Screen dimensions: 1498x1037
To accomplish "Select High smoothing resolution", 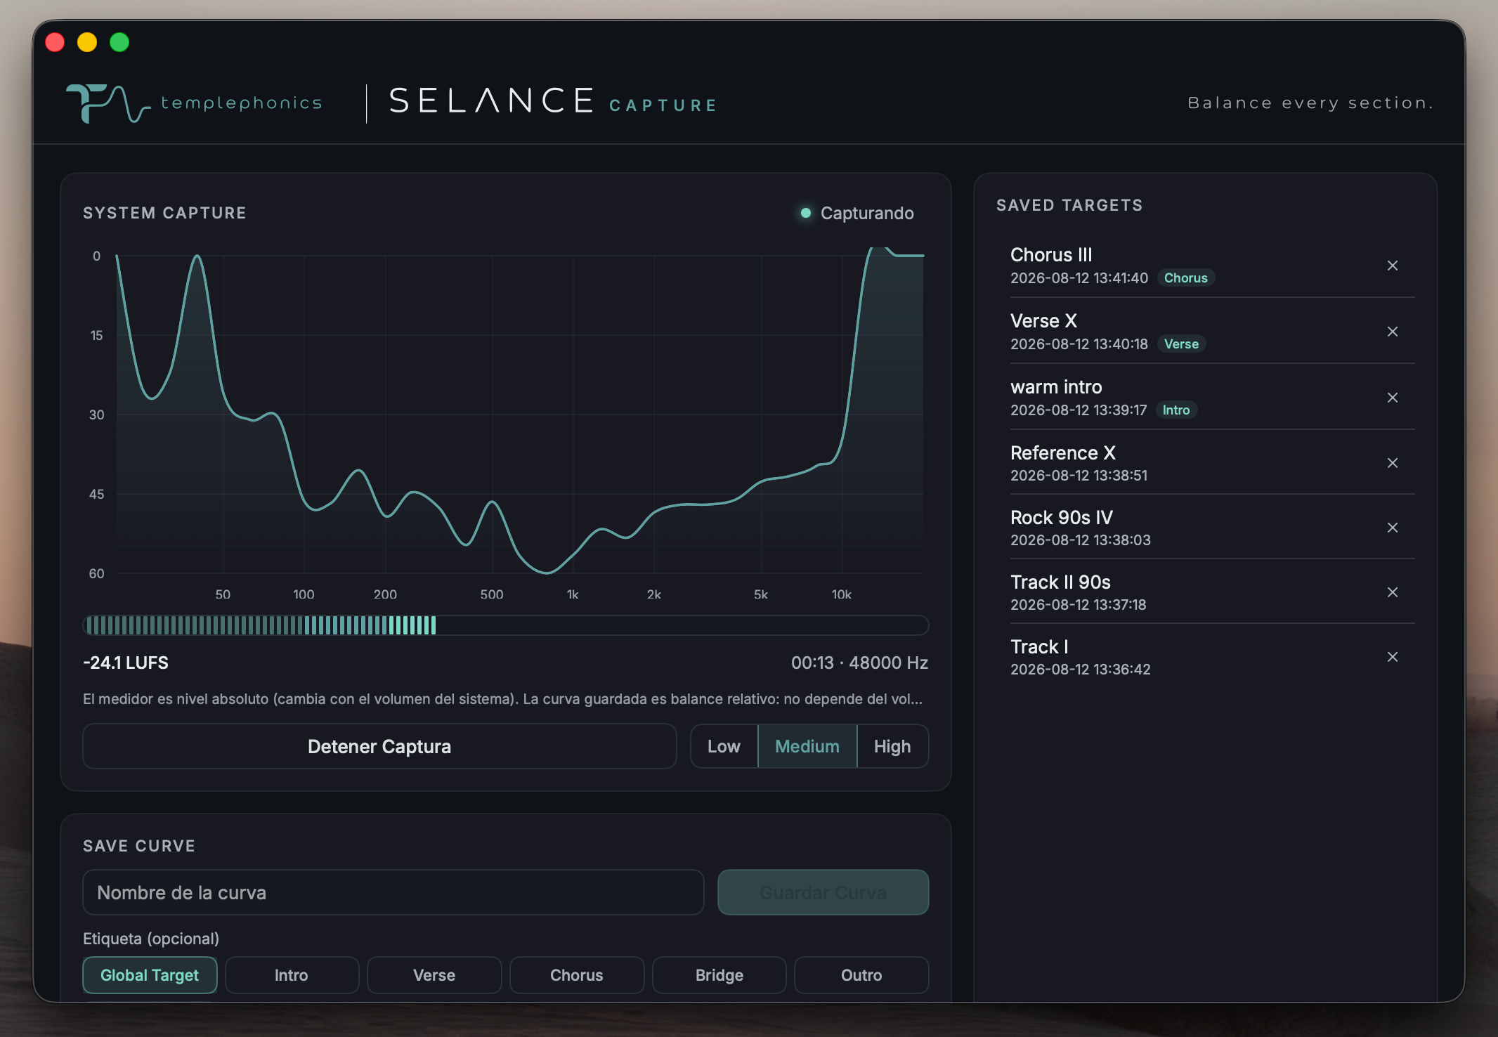I will [x=892, y=746].
